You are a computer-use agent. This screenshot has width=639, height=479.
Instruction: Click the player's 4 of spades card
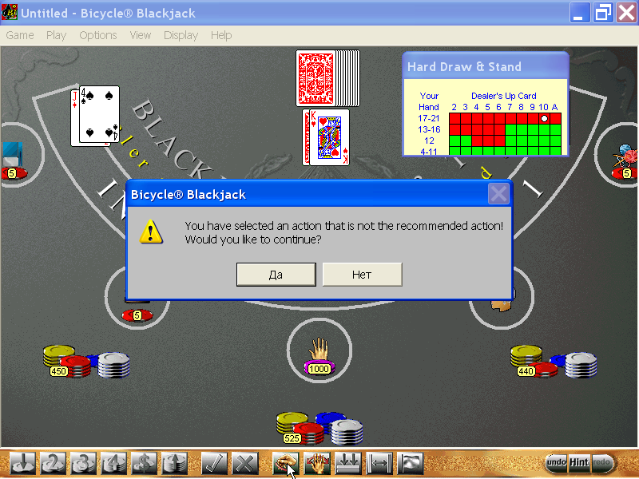pos(99,114)
